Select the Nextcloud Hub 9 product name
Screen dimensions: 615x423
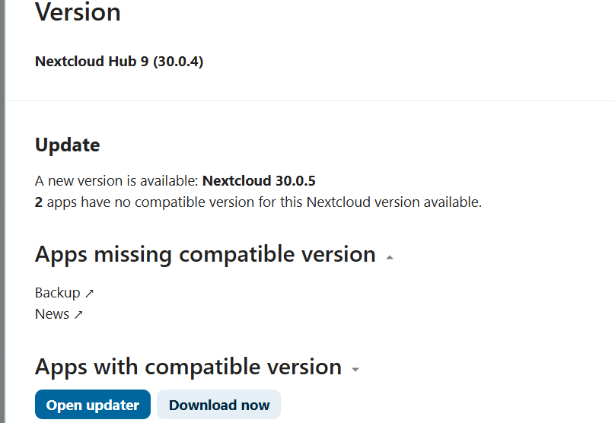(x=92, y=61)
